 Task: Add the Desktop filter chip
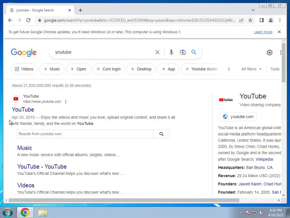[x=141, y=69]
